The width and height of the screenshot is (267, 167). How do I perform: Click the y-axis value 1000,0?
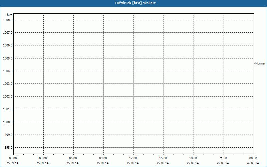tap(8, 122)
